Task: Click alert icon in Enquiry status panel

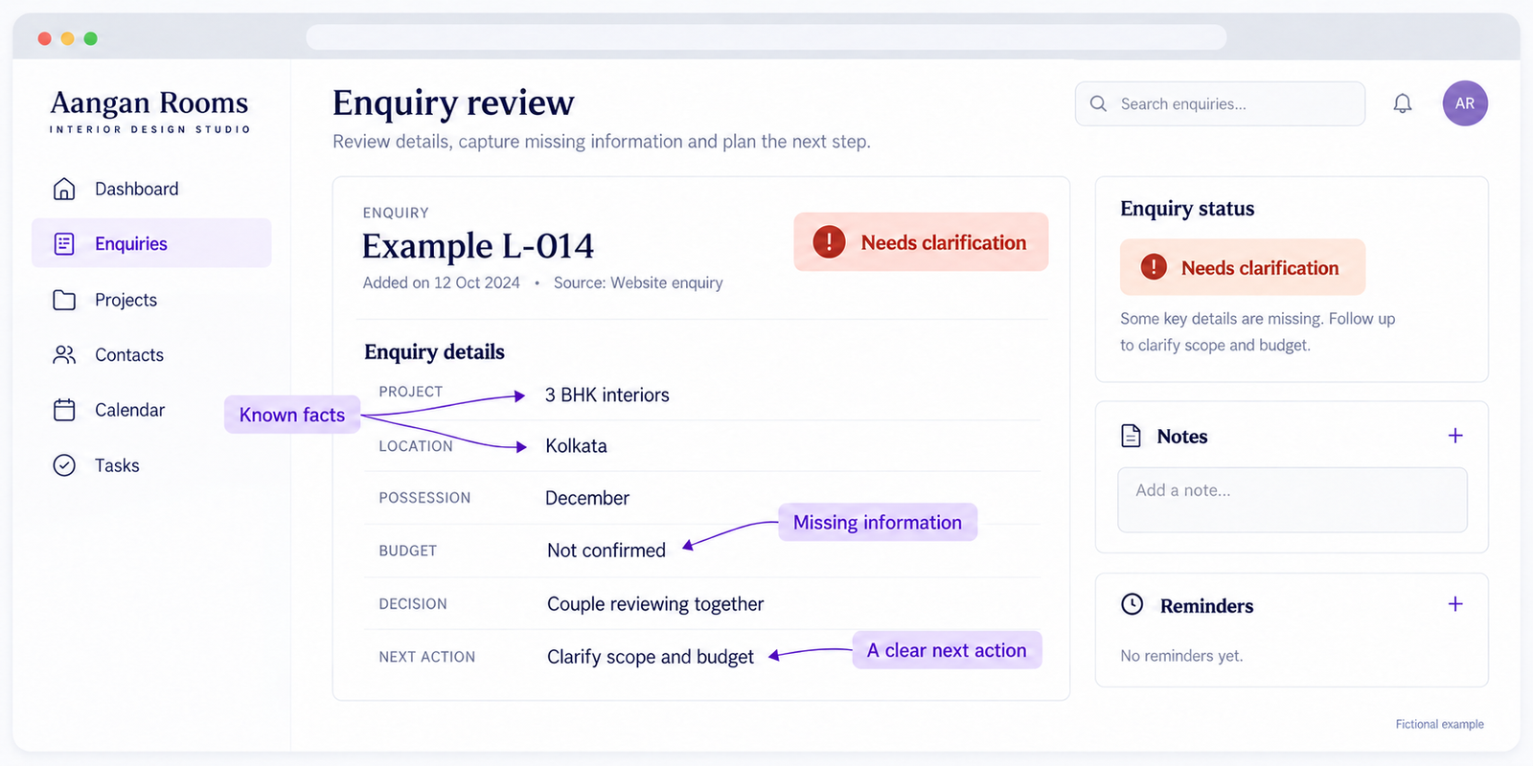Action: [x=1154, y=267]
